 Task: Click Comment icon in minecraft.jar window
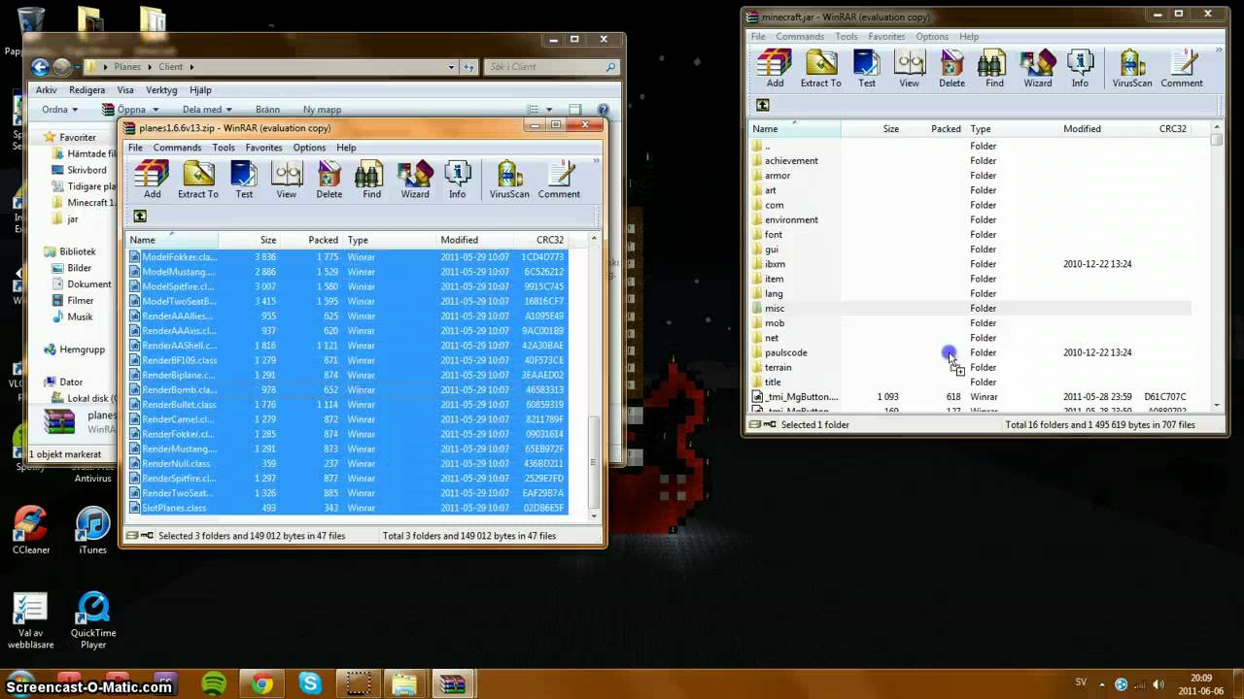[1182, 68]
